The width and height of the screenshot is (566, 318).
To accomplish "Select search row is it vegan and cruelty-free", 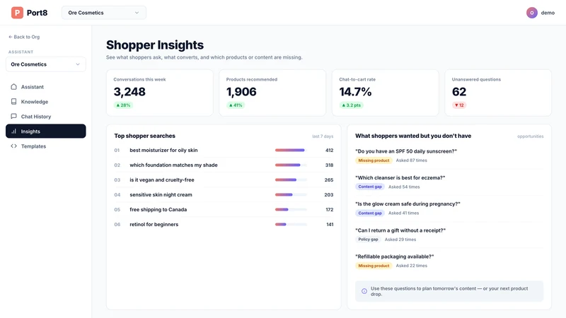I will click(224, 180).
